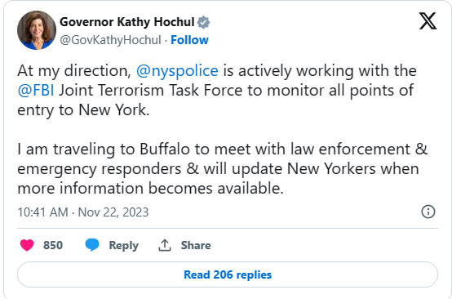Click the @GovKathyHochul handle
The width and height of the screenshot is (452, 299).
(110, 40)
